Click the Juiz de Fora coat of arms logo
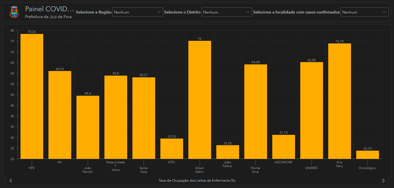Screen dimensions: 394x188 tap(14, 12)
